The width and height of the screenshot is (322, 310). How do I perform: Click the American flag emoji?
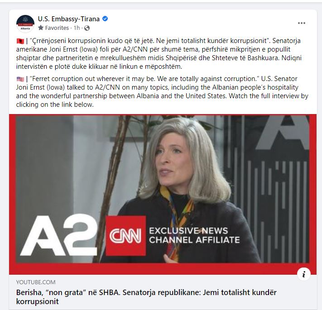pos(20,79)
